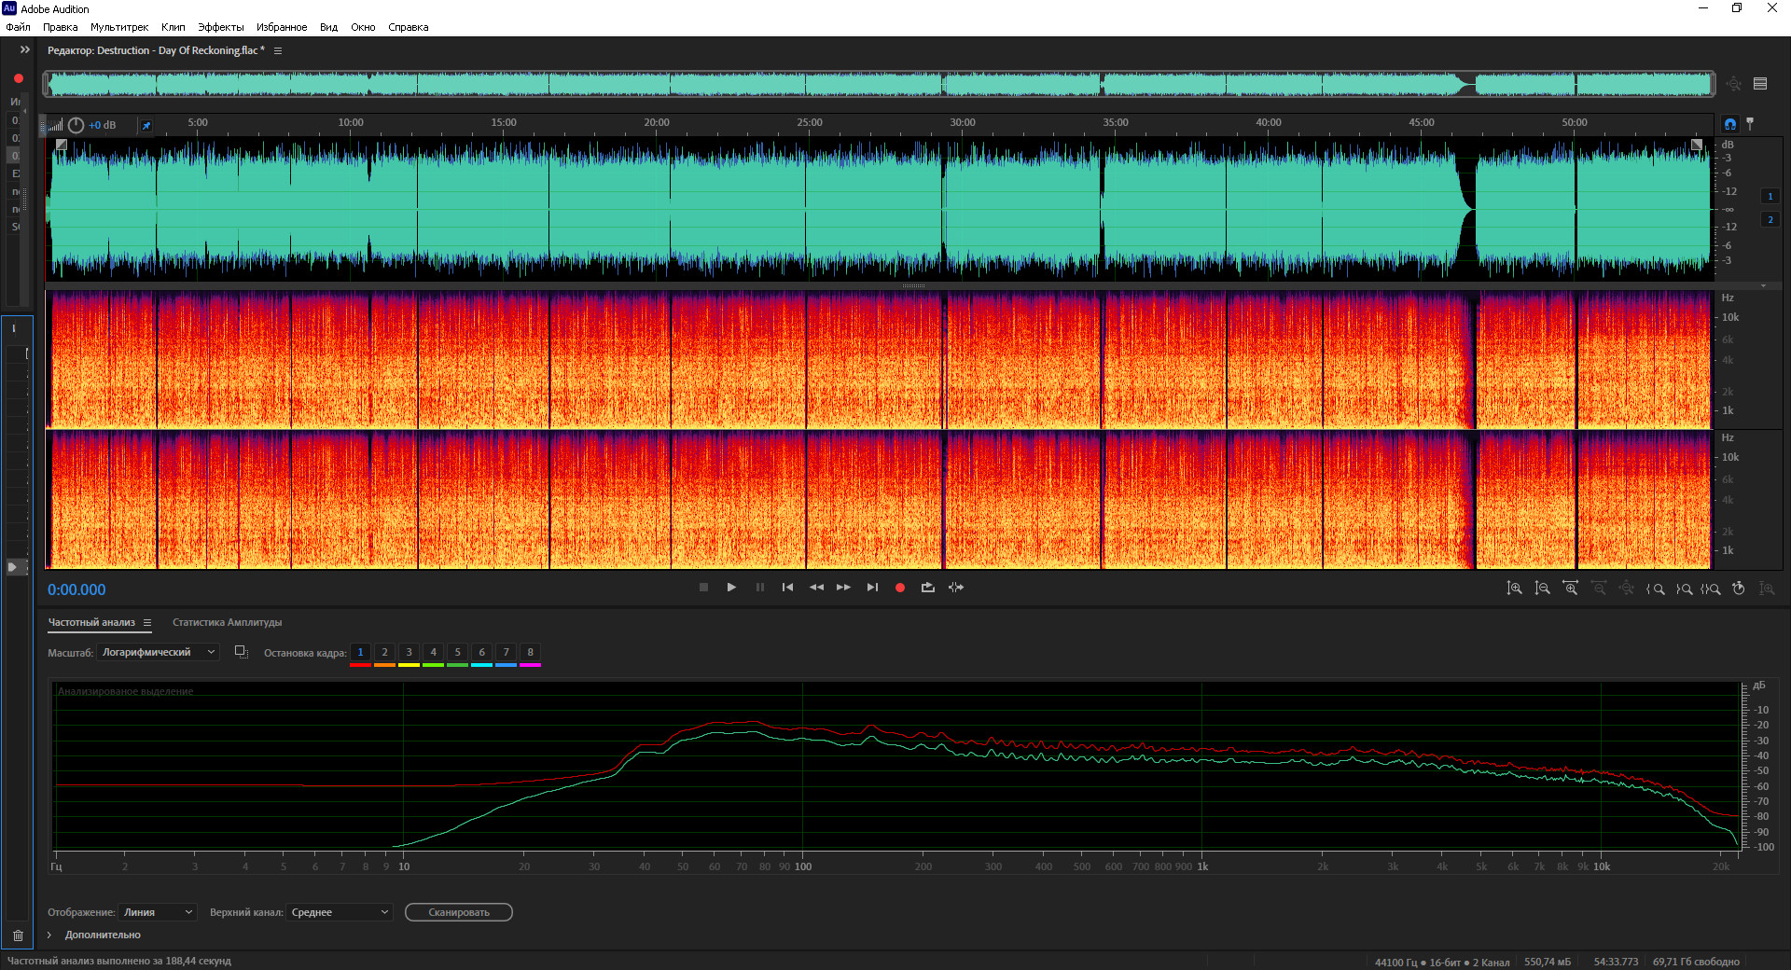This screenshot has height=970, width=1791.
Task: Toggle channel 2 enable button
Action: click(1770, 220)
